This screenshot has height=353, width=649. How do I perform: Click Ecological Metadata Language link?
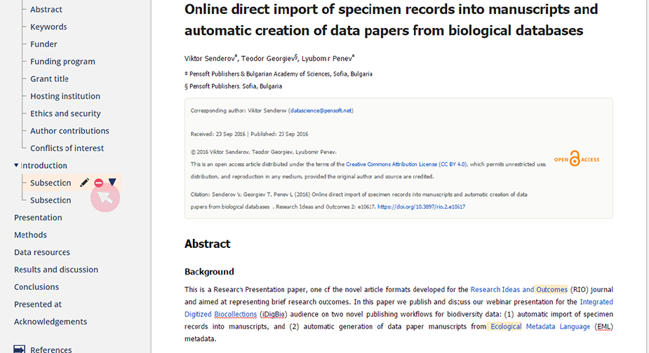click(x=540, y=326)
